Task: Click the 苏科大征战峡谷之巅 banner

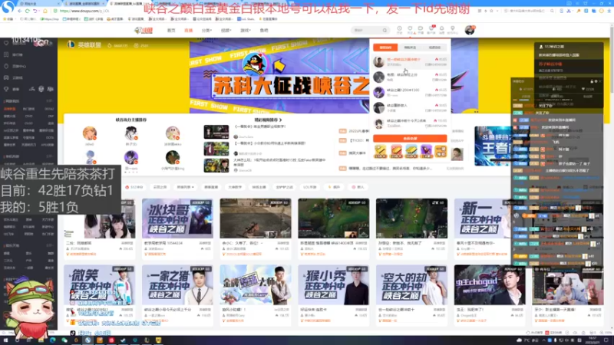Action: point(279,76)
